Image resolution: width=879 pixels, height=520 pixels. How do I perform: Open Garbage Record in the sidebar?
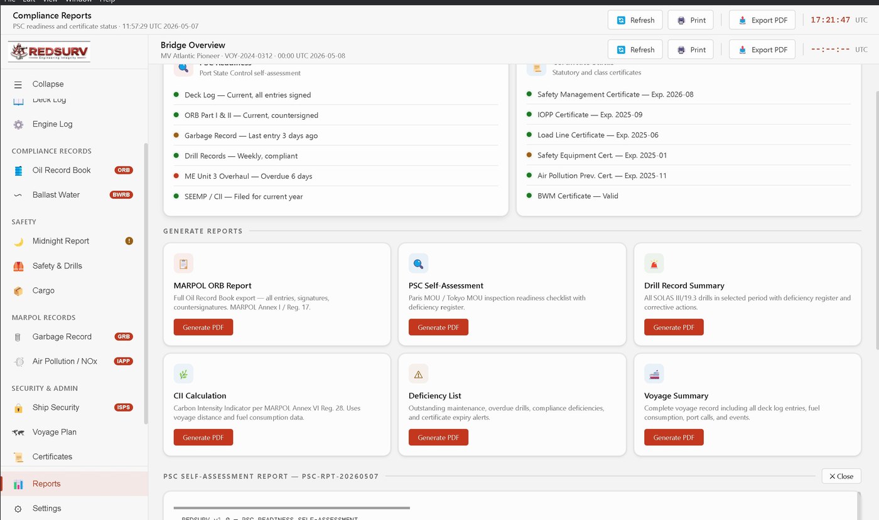[x=74, y=337]
